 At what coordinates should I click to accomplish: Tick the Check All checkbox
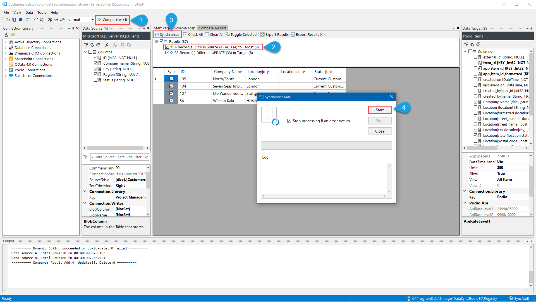(185, 34)
